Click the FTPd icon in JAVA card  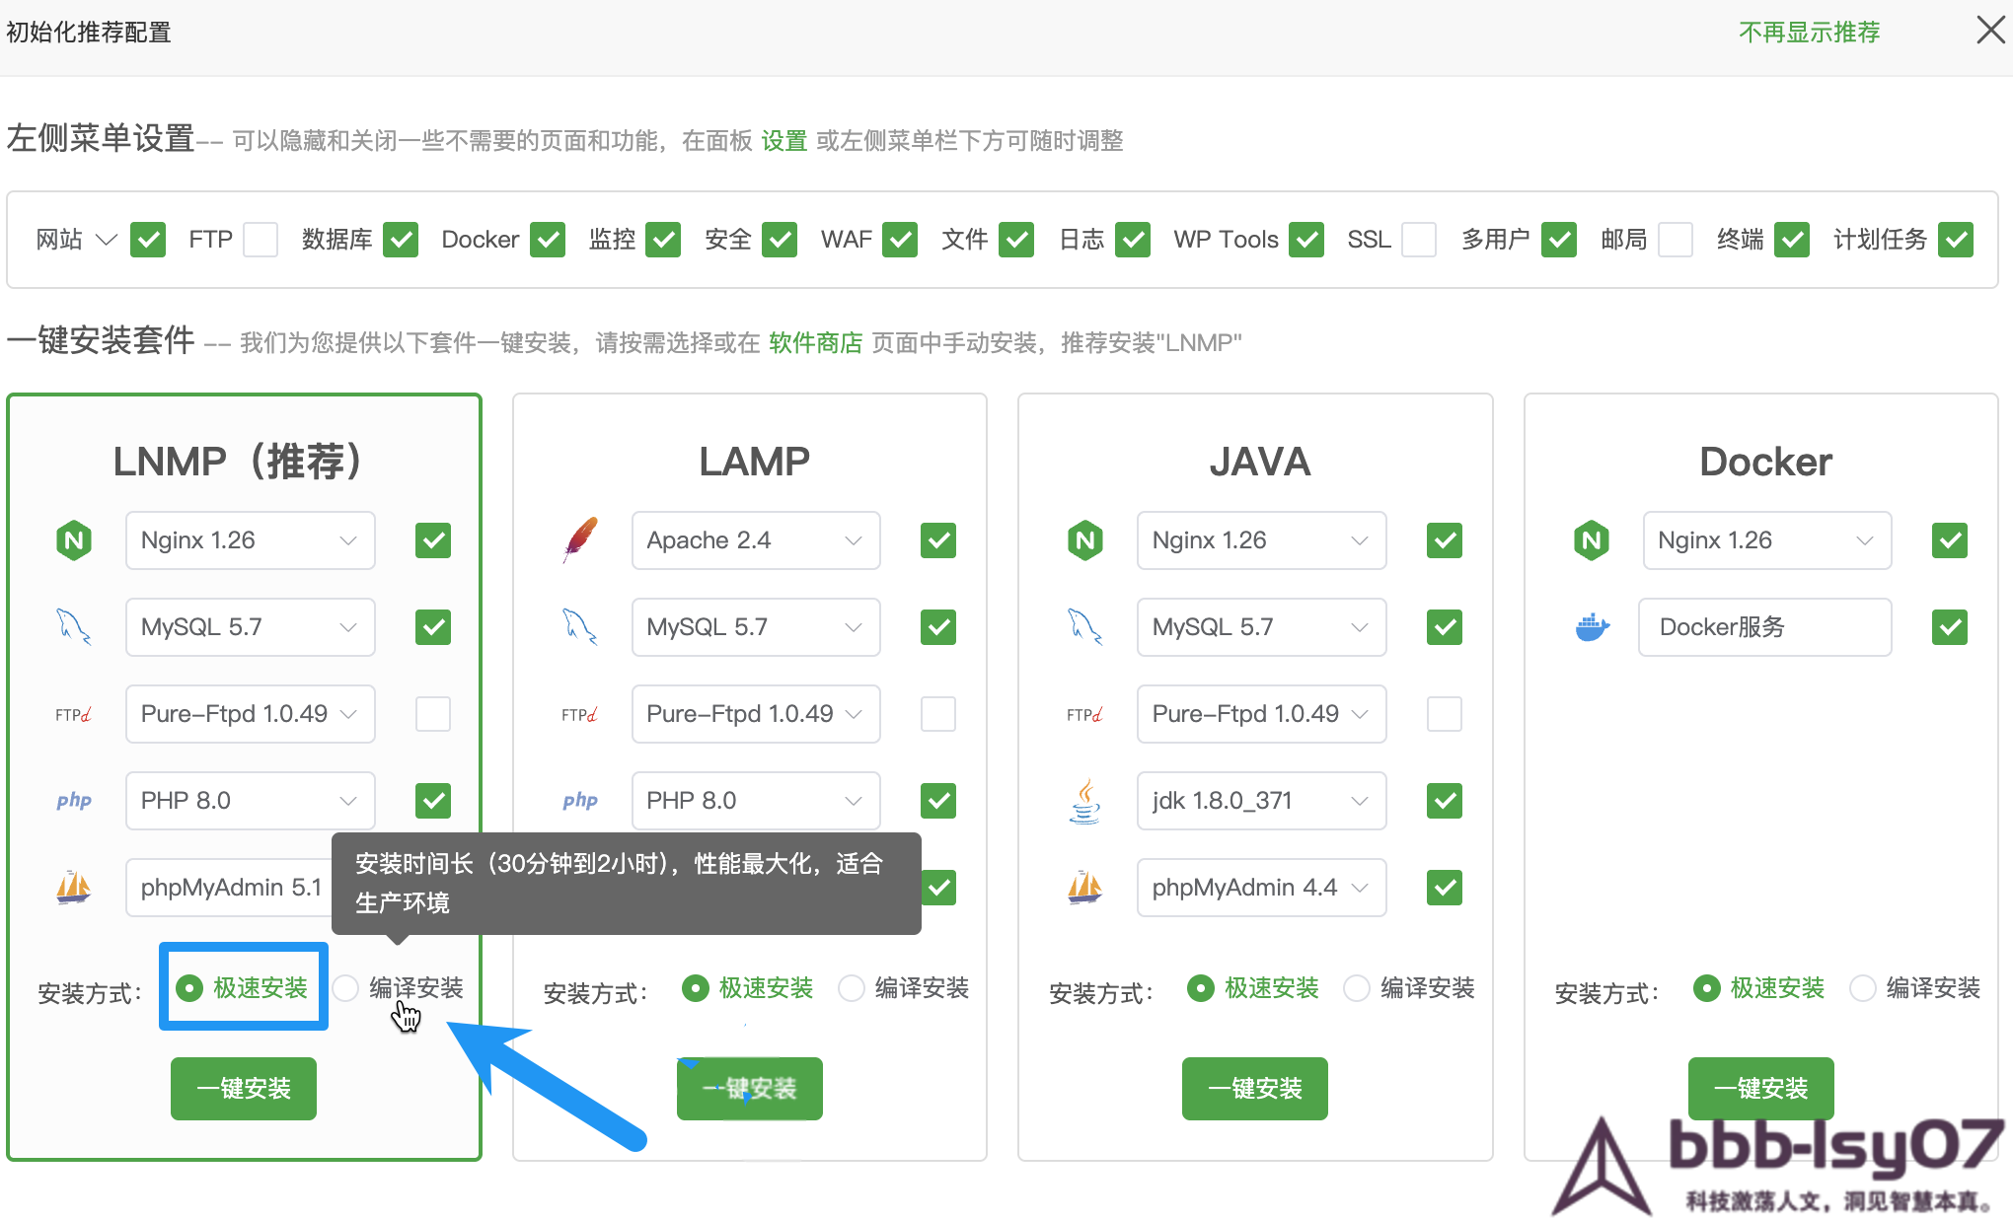pyautogui.click(x=1085, y=714)
